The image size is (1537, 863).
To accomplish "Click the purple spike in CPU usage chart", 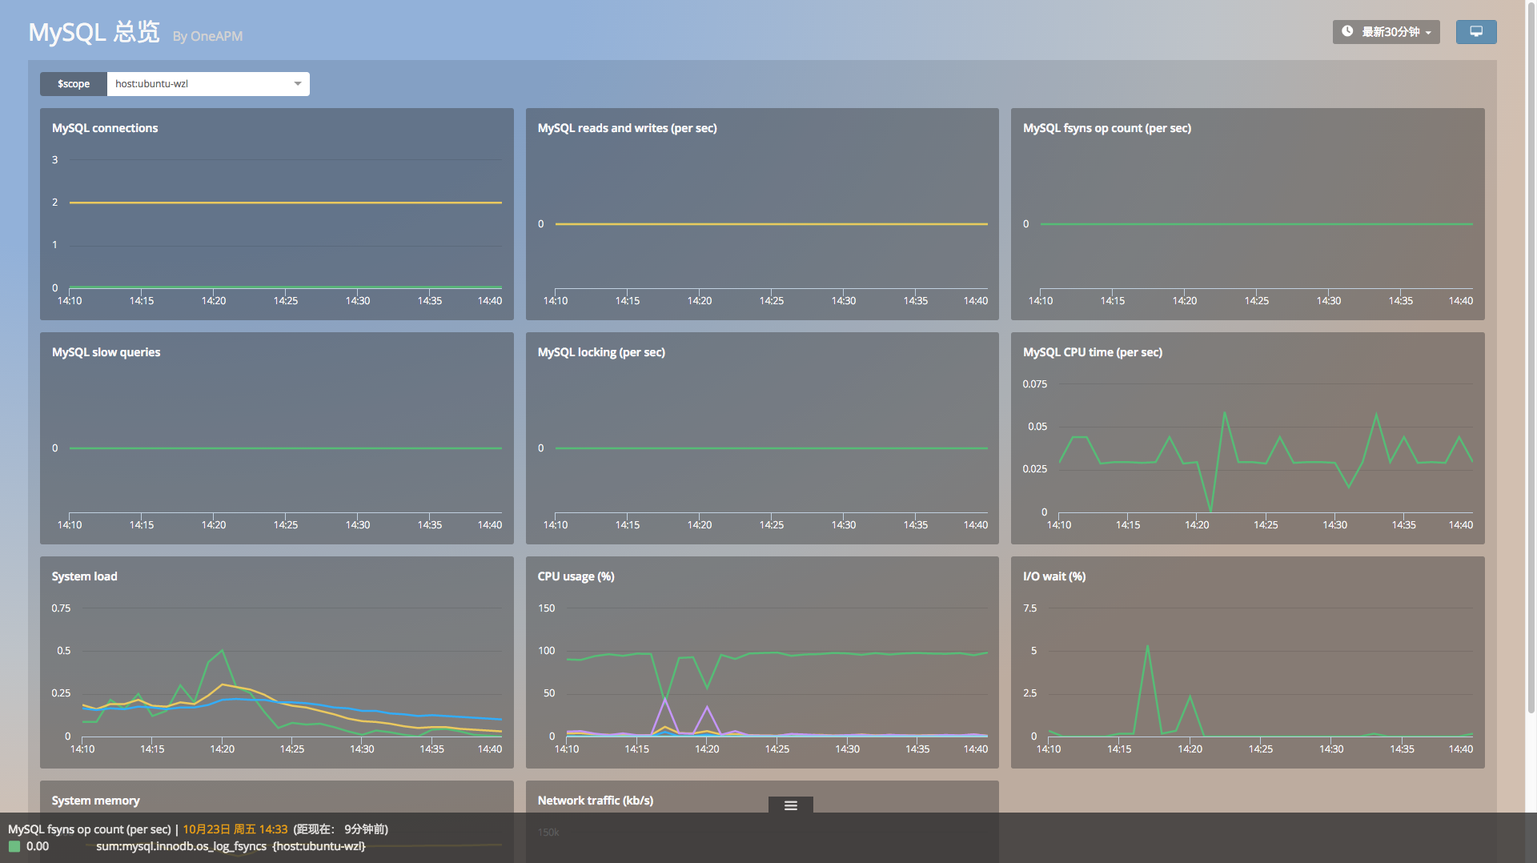I will (x=664, y=700).
